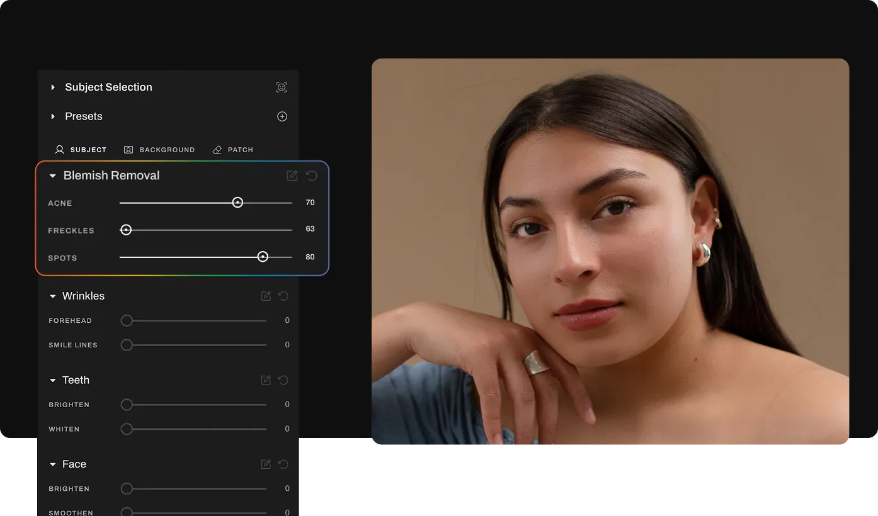878x516 pixels.
Task: Collapse the Wrinkles section
Action: click(53, 296)
